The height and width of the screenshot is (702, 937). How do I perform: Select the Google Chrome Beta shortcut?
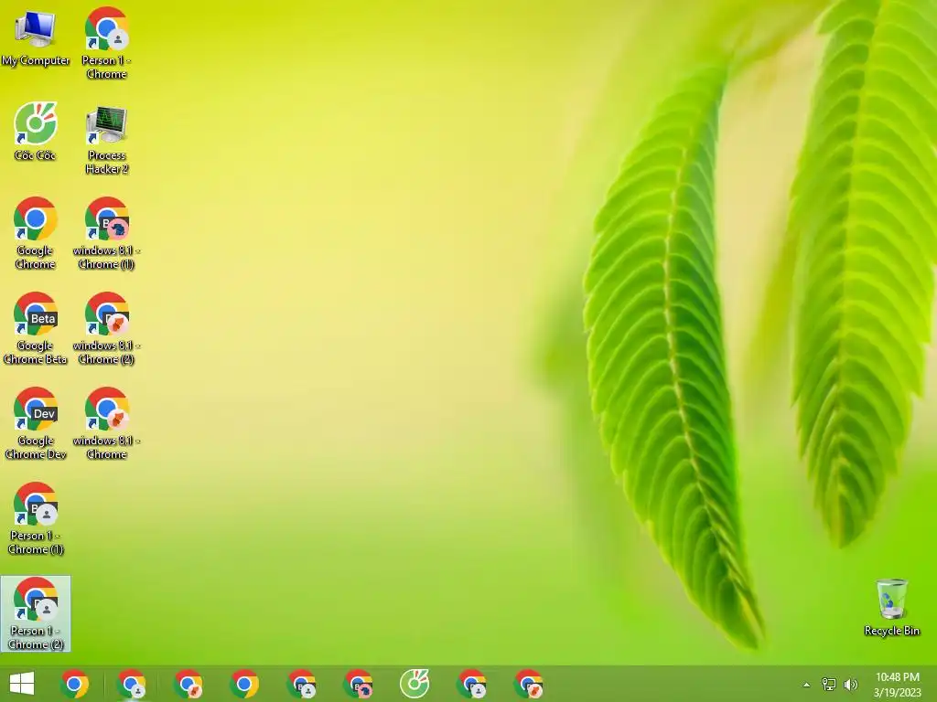click(36, 328)
